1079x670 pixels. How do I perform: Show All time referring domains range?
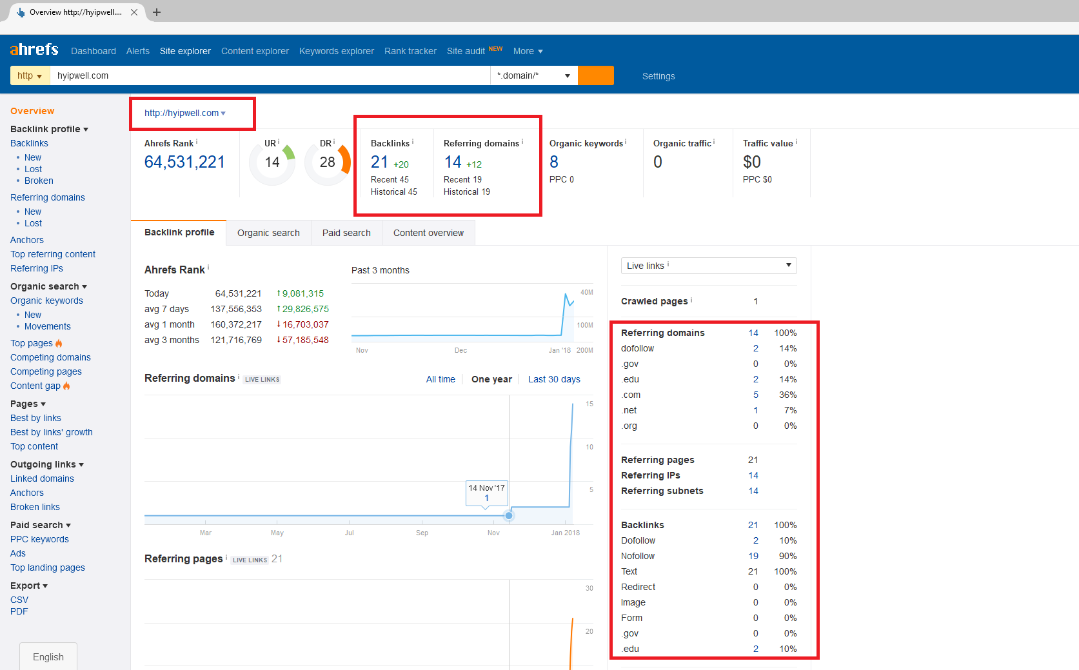click(x=441, y=379)
